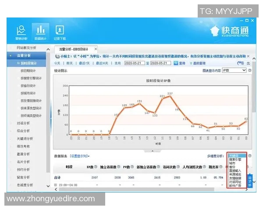Viewport: 263px width, 210px height.
Task: Dismiss the 小贴士 tip banner
Action: (x=248, y=56)
